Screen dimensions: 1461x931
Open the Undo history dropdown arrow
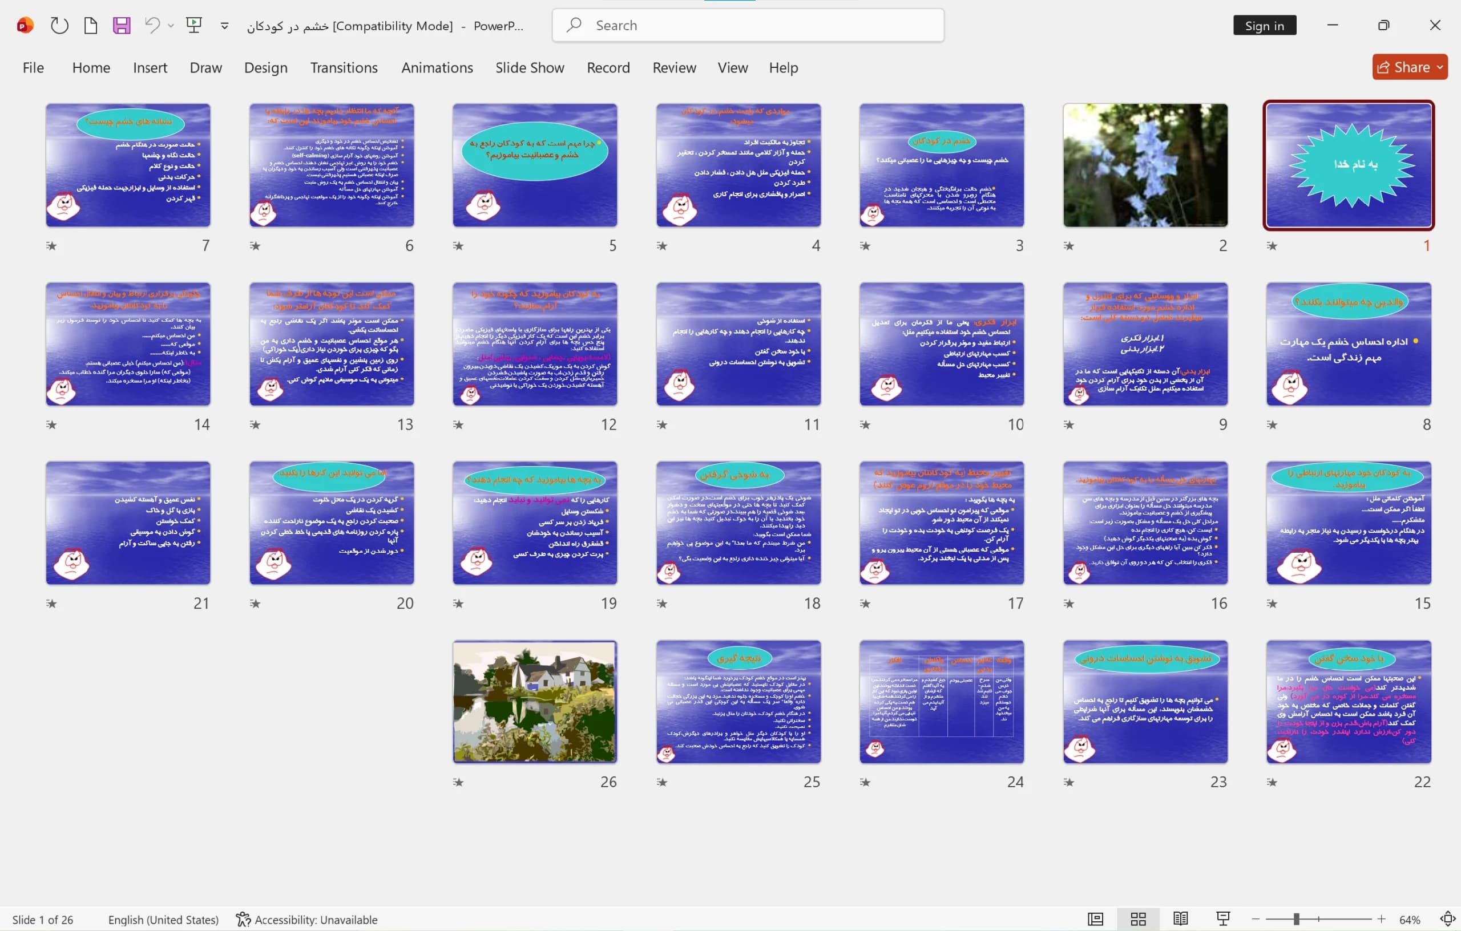(x=171, y=26)
